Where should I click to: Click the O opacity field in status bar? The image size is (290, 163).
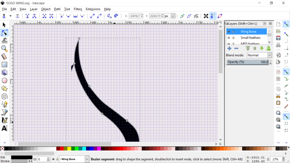tap(42, 159)
